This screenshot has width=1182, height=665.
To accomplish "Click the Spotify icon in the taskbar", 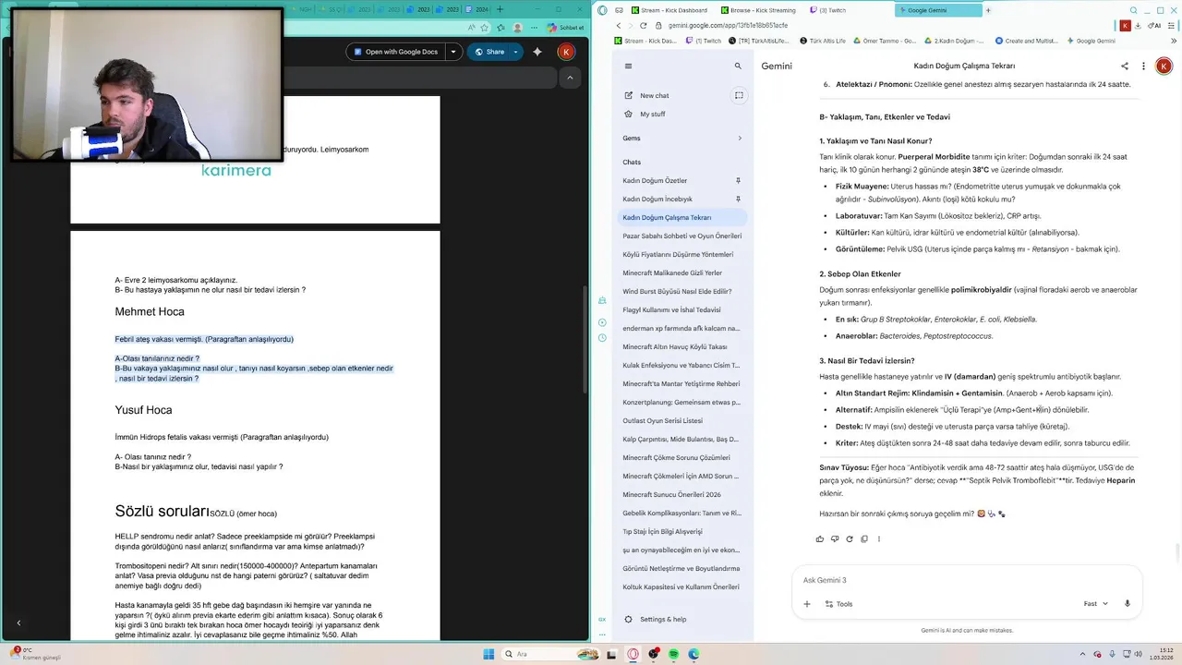I will [x=673, y=654].
